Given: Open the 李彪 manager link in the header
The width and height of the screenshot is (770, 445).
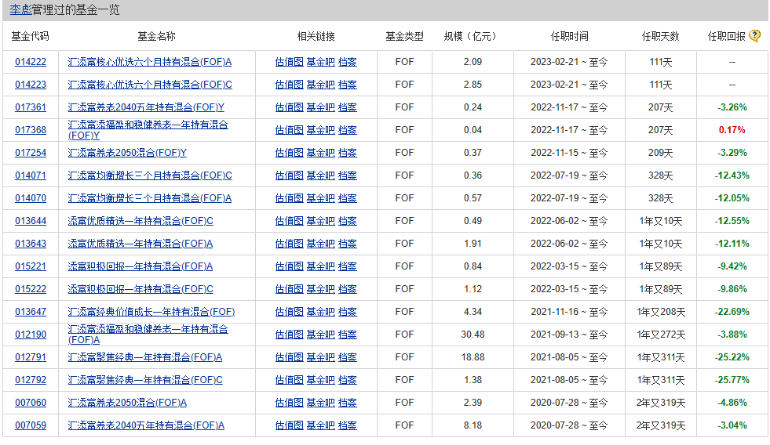Looking at the screenshot, I should (x=20, y=10).
